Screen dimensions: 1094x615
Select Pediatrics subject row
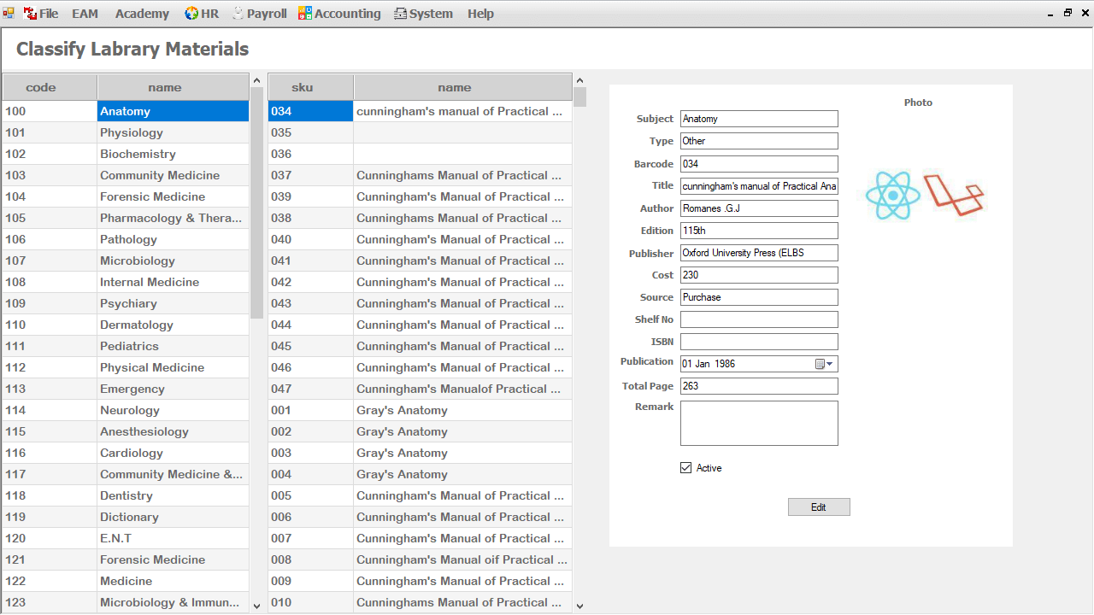(126, 346)
